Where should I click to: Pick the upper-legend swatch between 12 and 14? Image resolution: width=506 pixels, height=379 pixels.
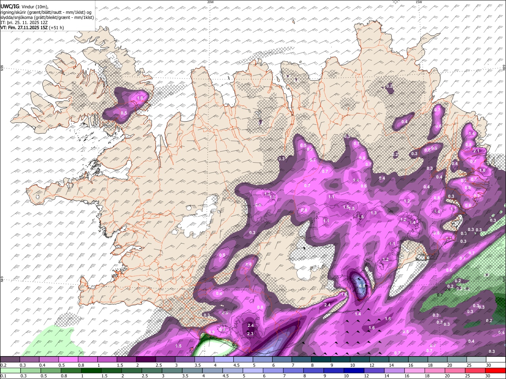(379, 360)
